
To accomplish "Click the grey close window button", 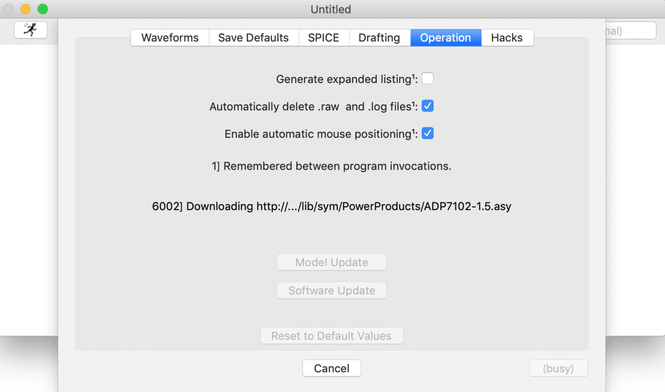I will pos(9,9).
